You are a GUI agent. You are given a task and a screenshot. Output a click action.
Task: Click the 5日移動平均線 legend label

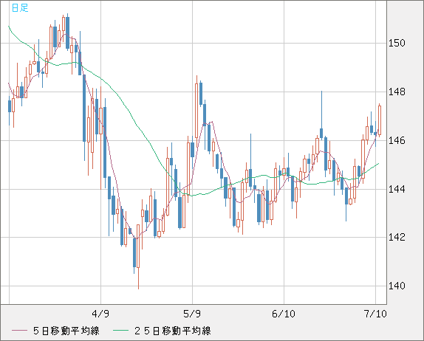pos(66,331)
